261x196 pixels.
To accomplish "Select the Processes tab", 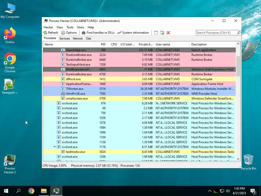I will [x=50, y=38].
